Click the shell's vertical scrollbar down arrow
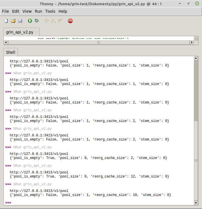 click(x=196, y=203)
